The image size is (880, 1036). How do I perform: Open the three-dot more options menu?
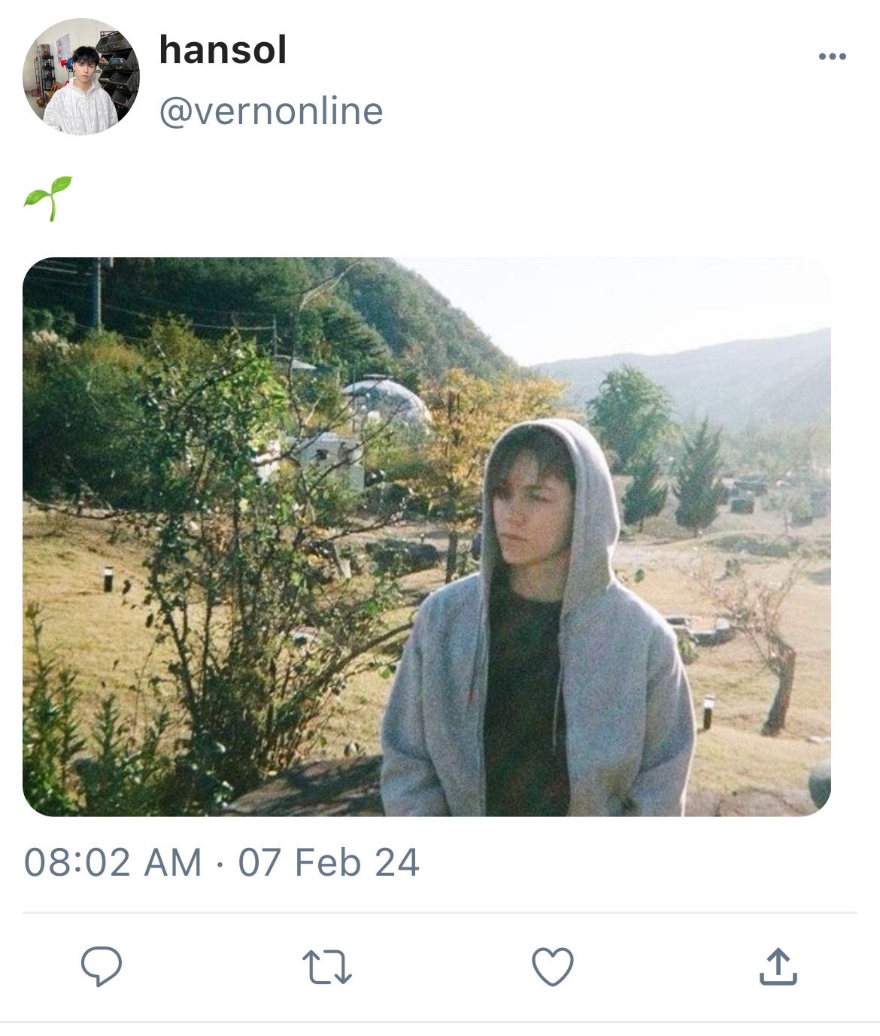point(832,56)
